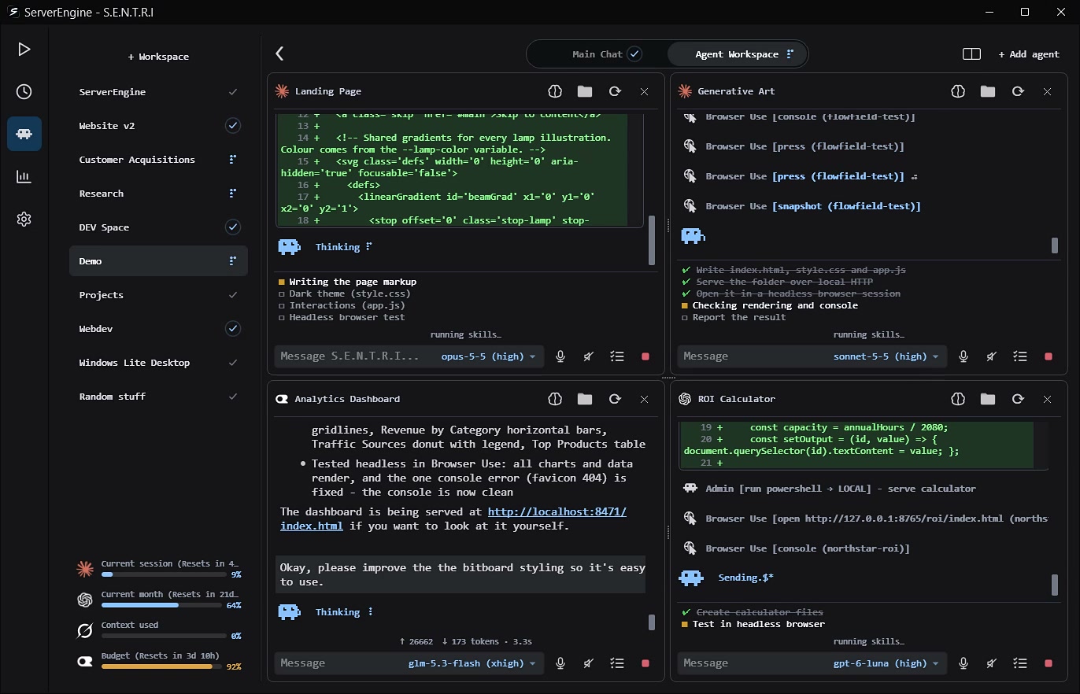This screenshot has height=694, width=1080.
Task: Click the Analytics Dashboard Message input field
Action: (338, 663)
